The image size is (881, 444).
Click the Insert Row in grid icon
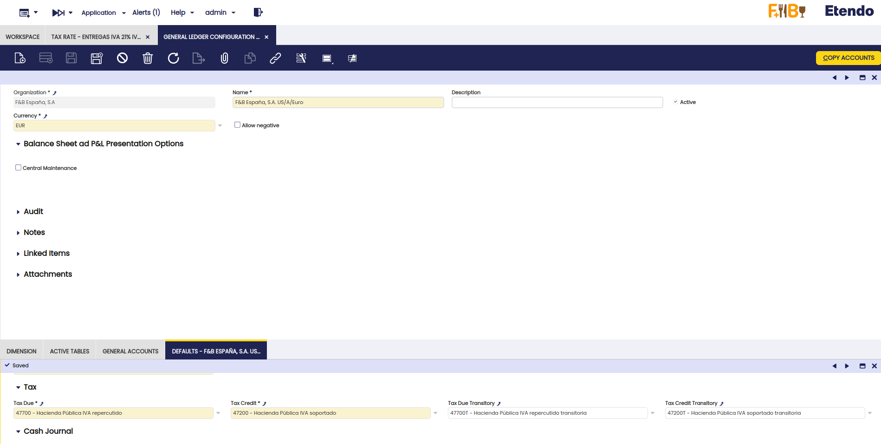click(x=45, y=58)
